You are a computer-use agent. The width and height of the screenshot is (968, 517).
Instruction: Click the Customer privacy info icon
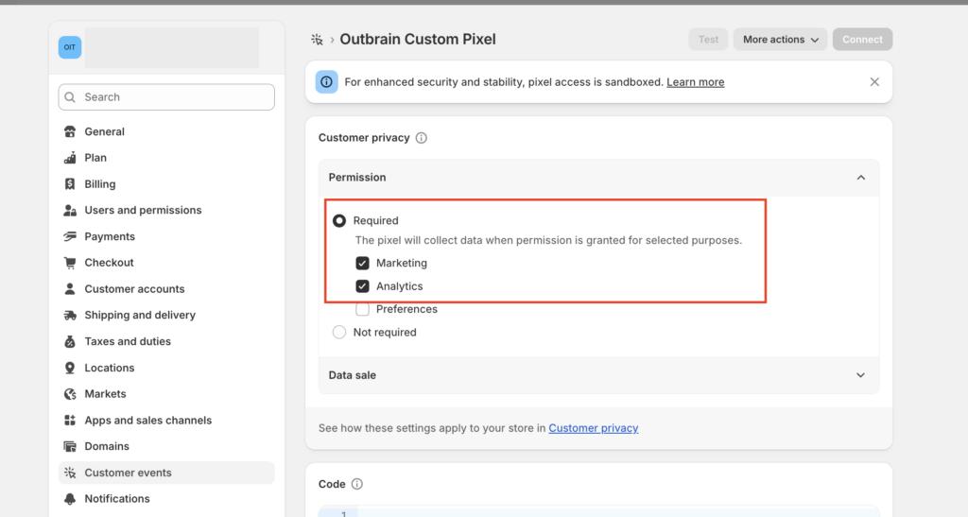pyautogui.click(x=422, y=138)
